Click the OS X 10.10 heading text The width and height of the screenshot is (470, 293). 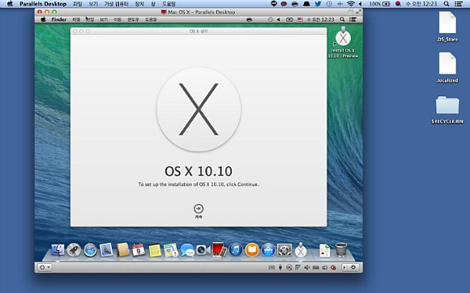tap(199, 172)
